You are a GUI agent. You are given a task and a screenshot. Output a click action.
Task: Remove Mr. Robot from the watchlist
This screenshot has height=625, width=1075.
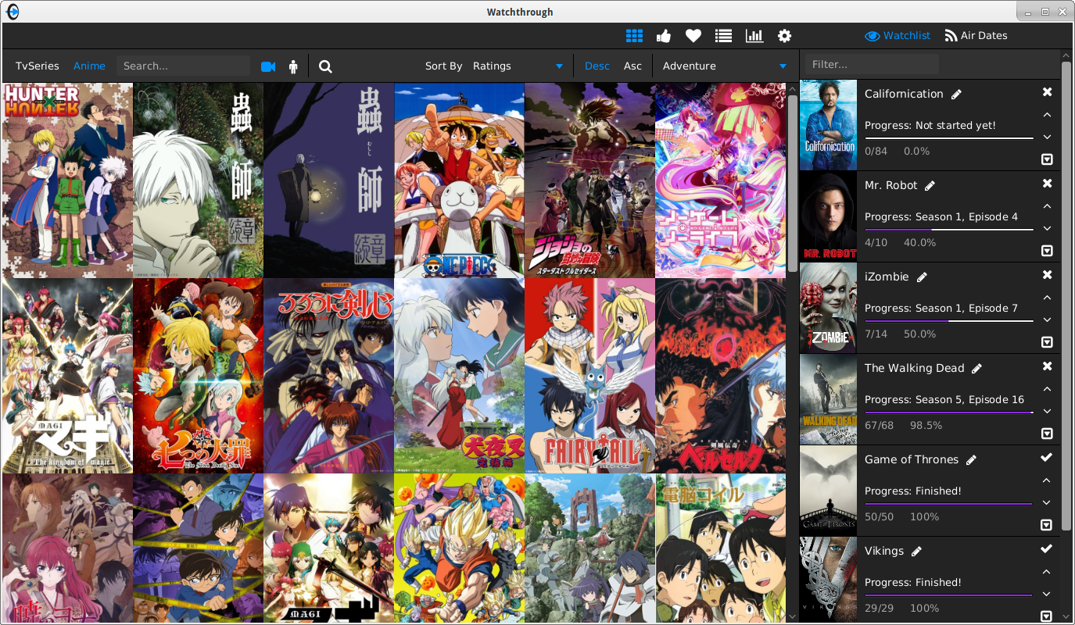1047,184
